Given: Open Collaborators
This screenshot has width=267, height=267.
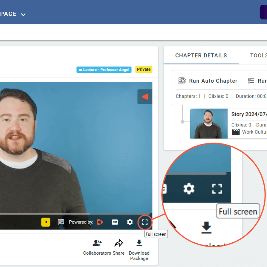Looking at the screenshot, I should [x=97, y=247].
